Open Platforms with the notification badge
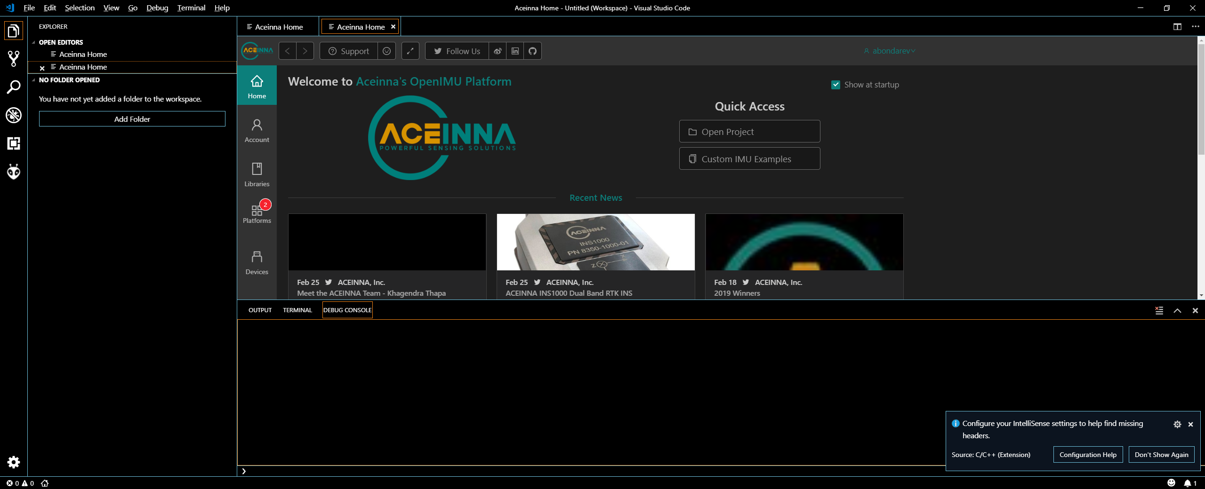The image size is (1205, 489). (x=257, y=213)
